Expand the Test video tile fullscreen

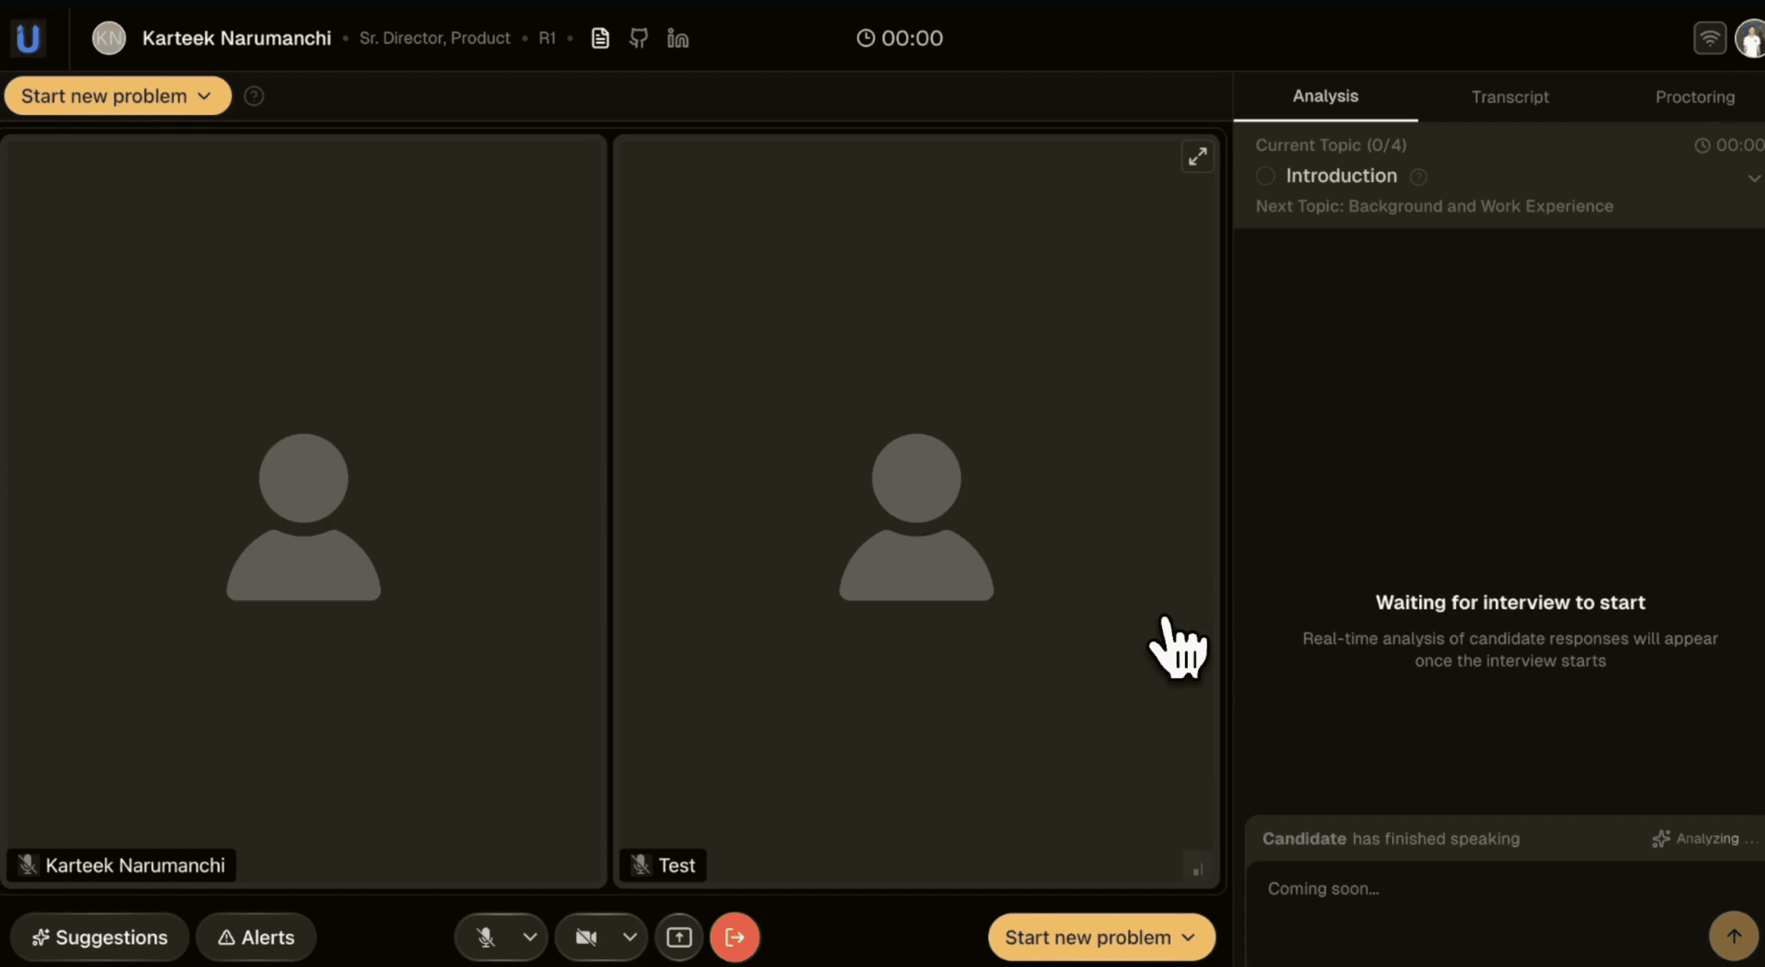pyautogui.click(x=1197, y=157)
